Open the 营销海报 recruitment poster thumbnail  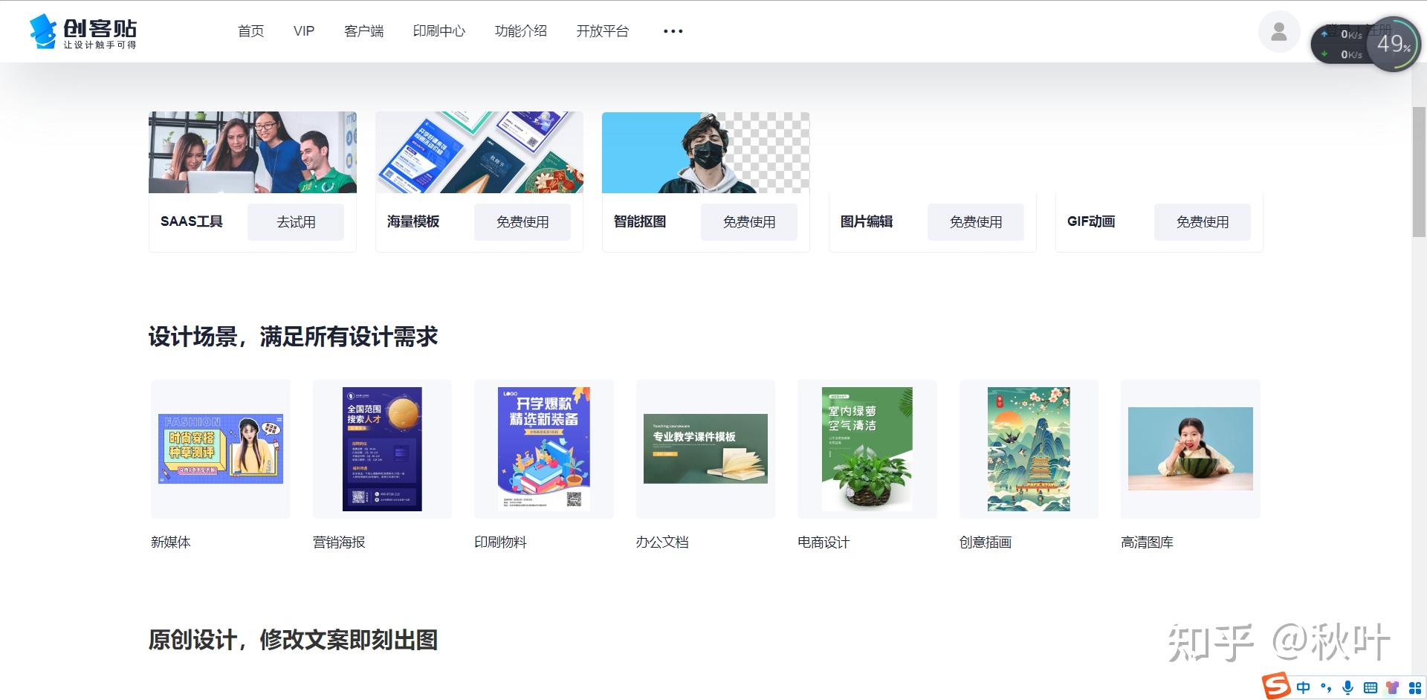tap(382, 449)
